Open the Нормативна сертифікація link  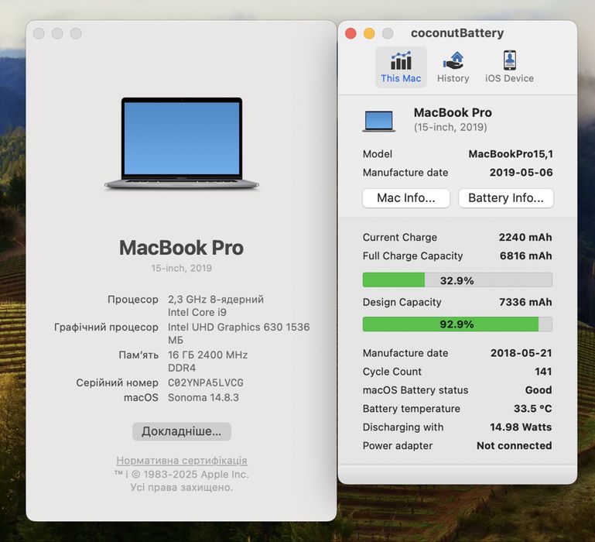pos(182,461)
